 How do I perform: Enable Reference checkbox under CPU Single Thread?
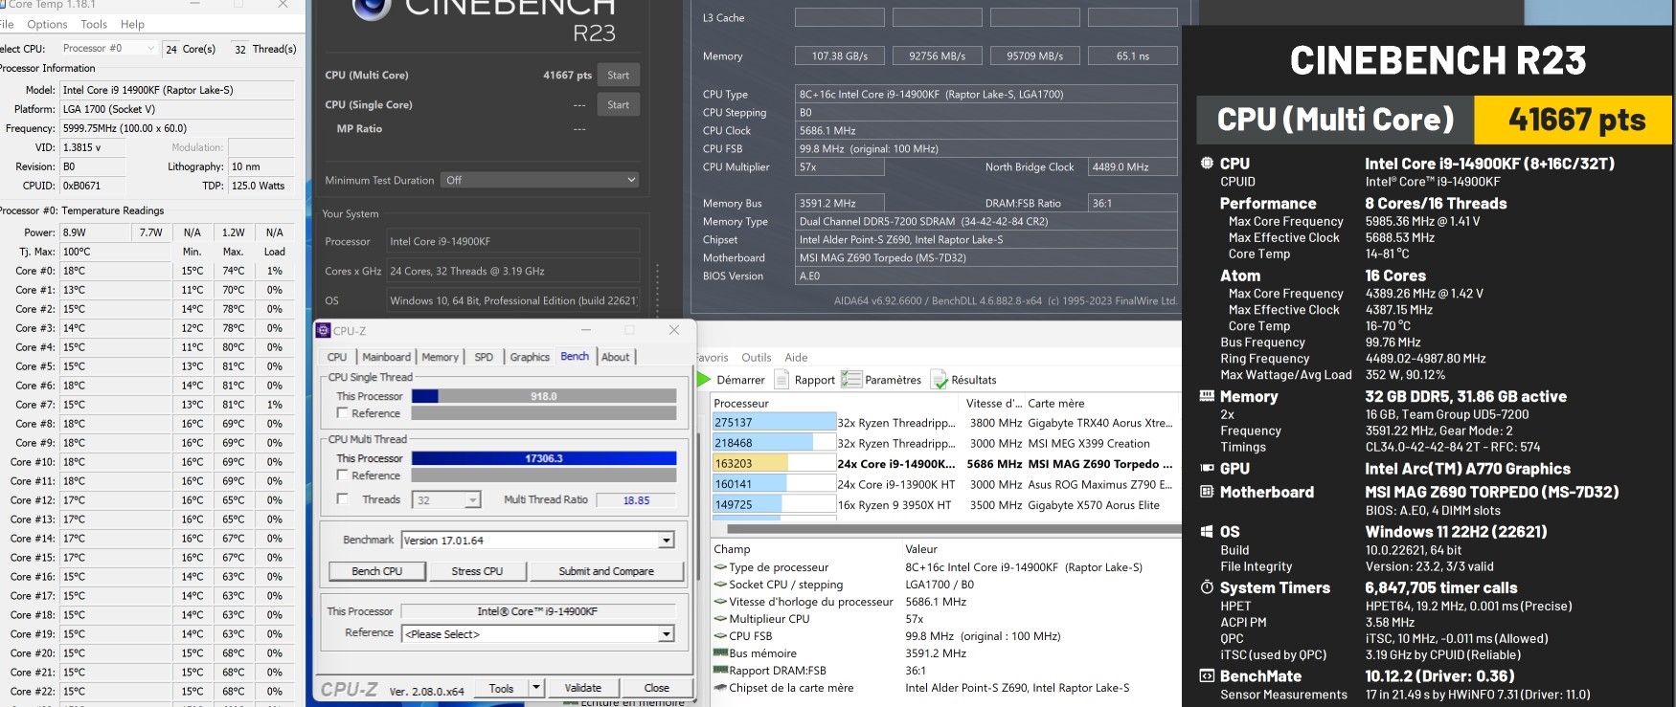(342, 413)
